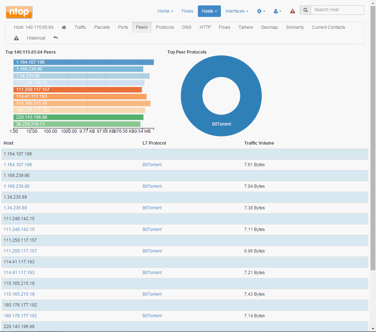The height and width of the screenshot is (332, 376).
Task: Switch to the Protocols tab
Action: [165, 27]
